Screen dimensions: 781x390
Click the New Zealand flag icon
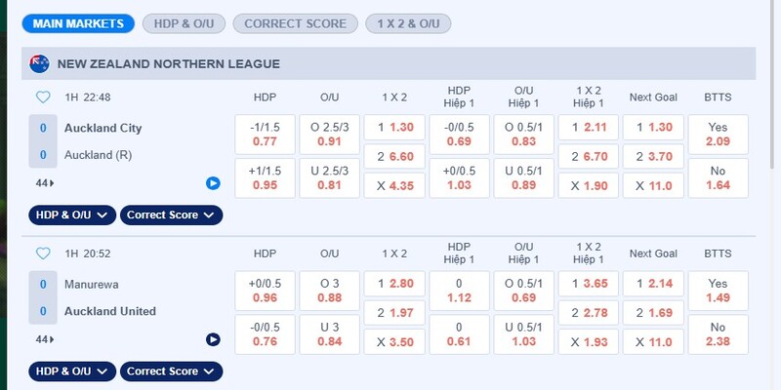40,64
